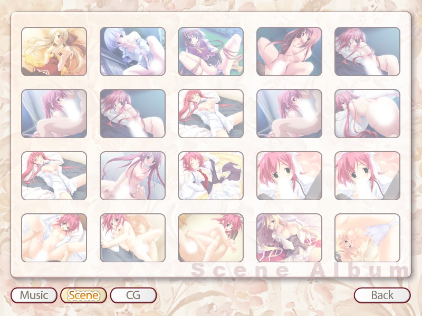Select last thumbnail in second row

point(367,113)
